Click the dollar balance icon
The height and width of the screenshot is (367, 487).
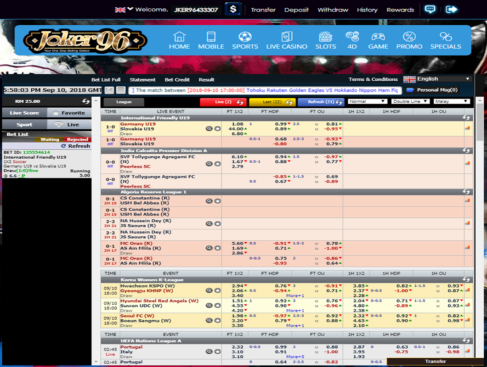[233, 9]
